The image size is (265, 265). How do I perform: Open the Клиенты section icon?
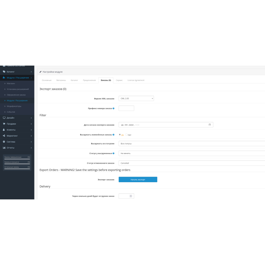tap(3, 130)
